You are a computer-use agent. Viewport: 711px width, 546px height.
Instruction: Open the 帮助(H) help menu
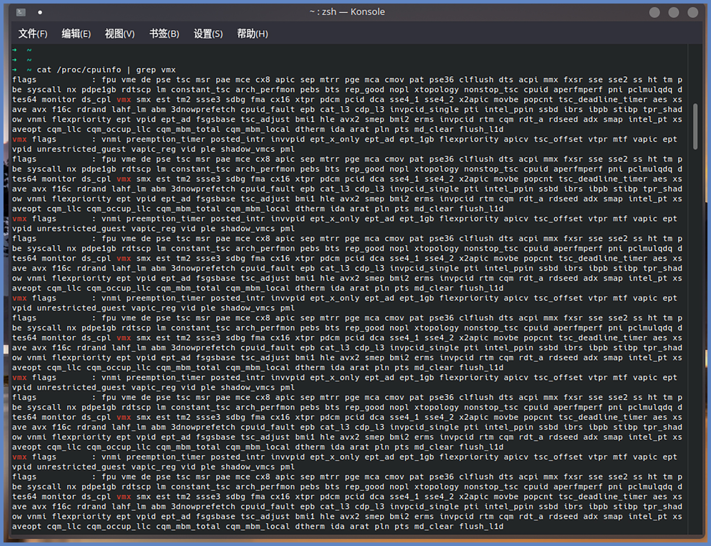coord(252,34)
